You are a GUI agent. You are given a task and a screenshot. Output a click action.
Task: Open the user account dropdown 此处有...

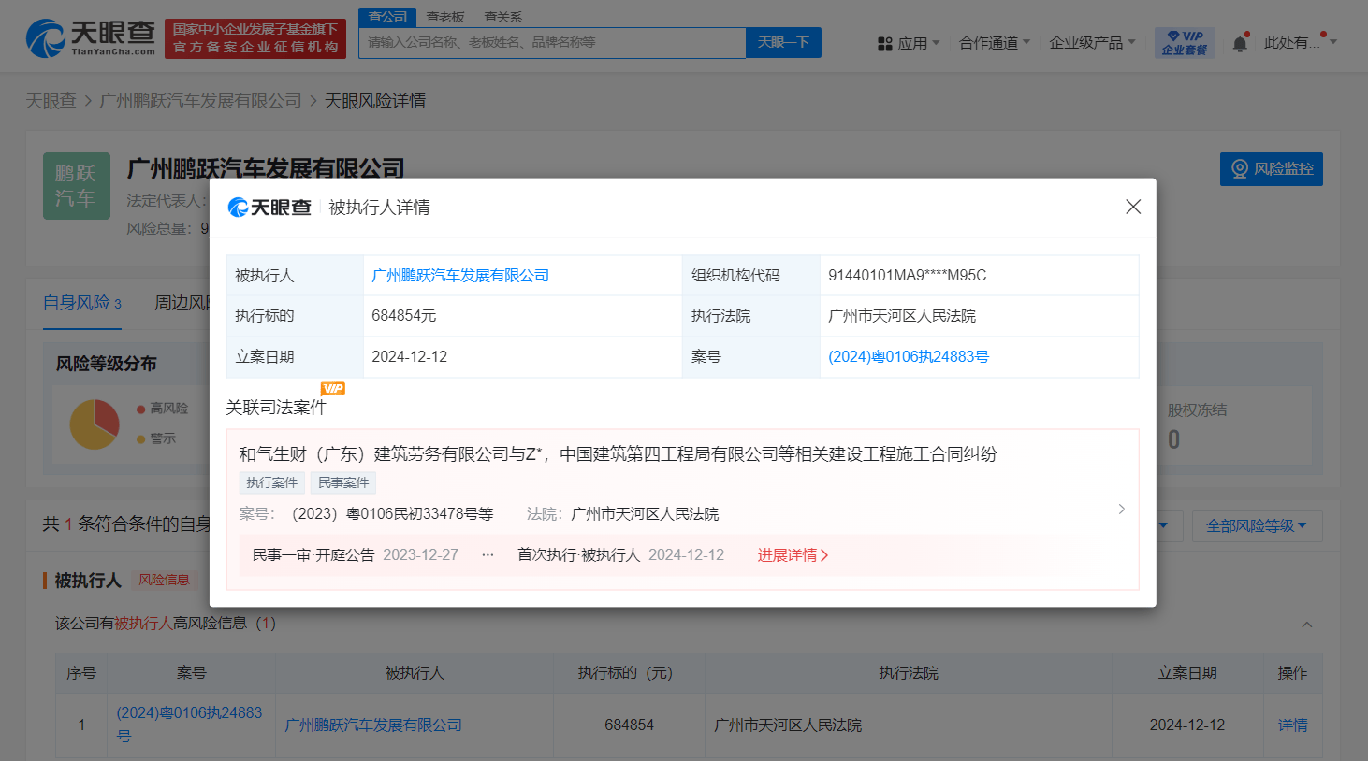click(1301, 43)
